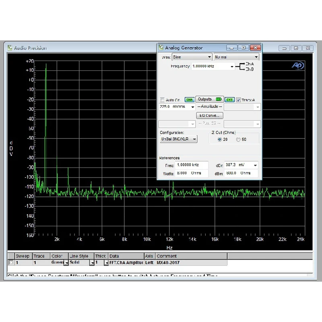
Task: Click the Outputs ON button
Action: pos(209,99)
